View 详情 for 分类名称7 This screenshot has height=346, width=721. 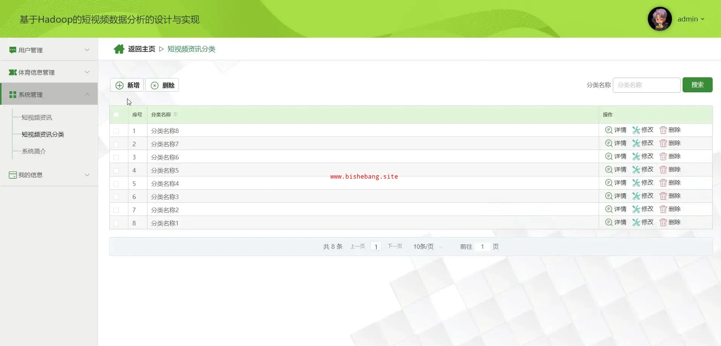[x=616, y=143]
